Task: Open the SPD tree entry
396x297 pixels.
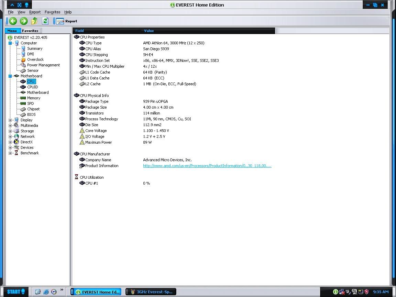Action: tap(30, 103)
